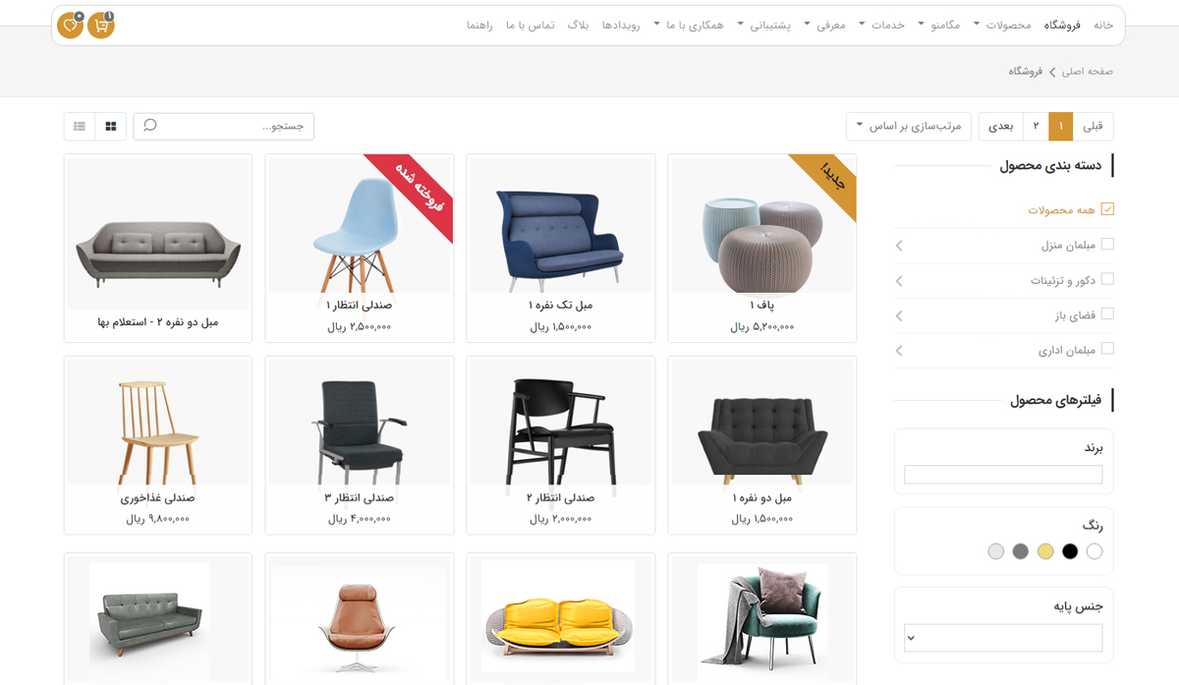Expand the مبلمان اداری category chevron
The height and width of the screenshot is (685, 1179).
[900, 350]
